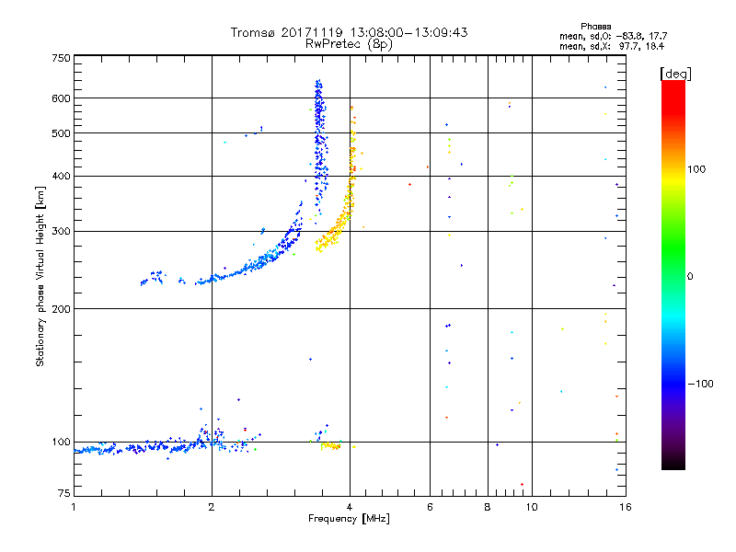The height and width of the screenshot is (552, 736).
Task: Click the 'Phases' header label
Action: coord(595,27)
